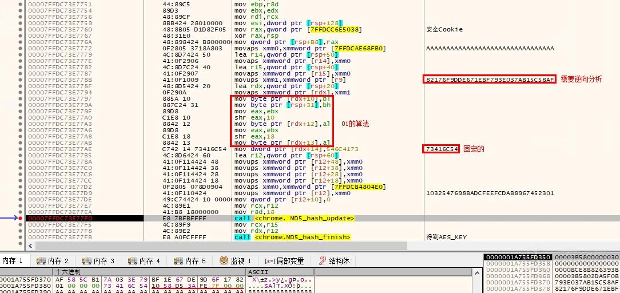Click the 内存 2 dump tab icon
Viewport: 620px width, 293px height.
(41, 261)
